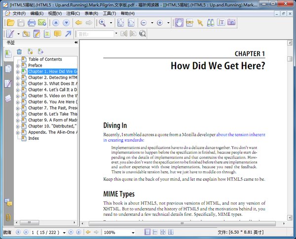Click the document horizontal scrollbar thumb
Image resolution: width=296 pixels, height=239 pixels.
point(182,224)
